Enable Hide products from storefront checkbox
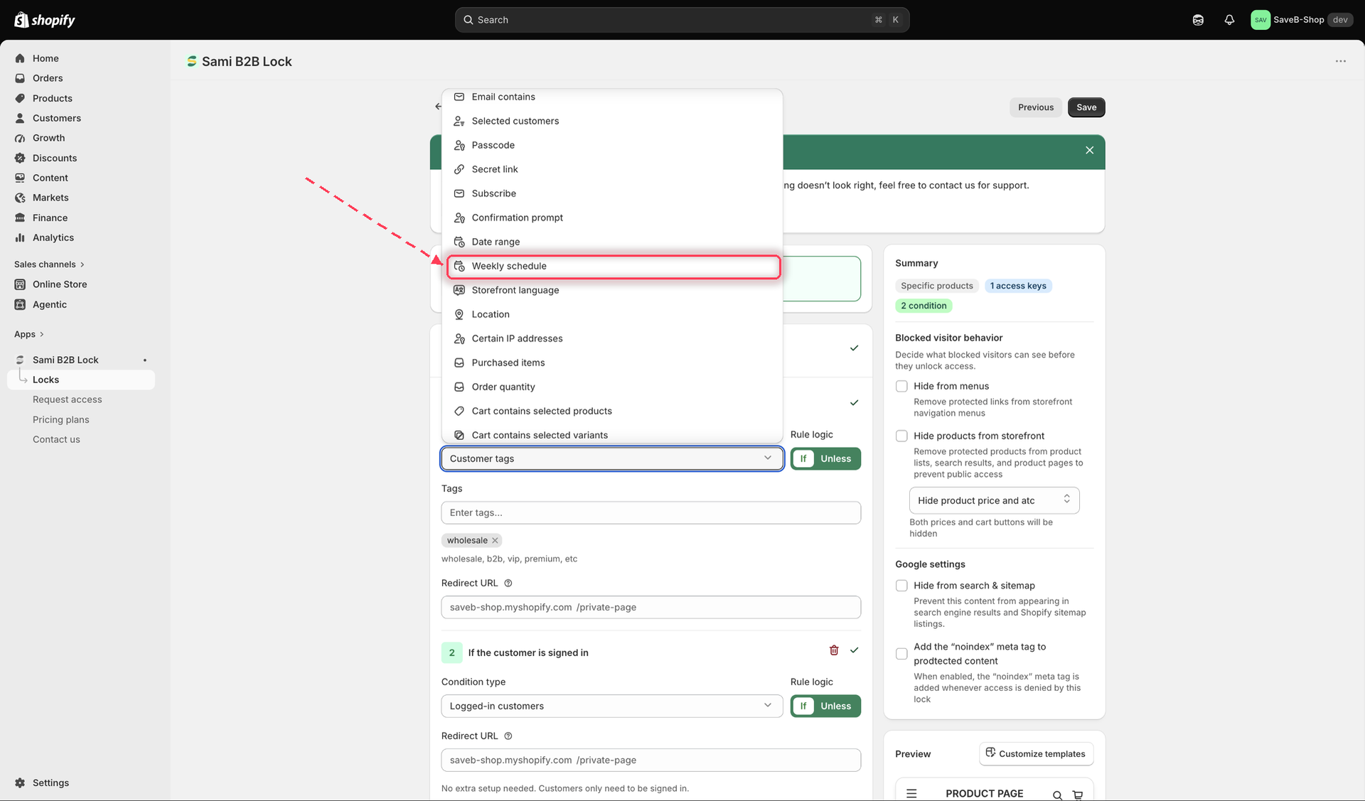 [x=901, y=436]
